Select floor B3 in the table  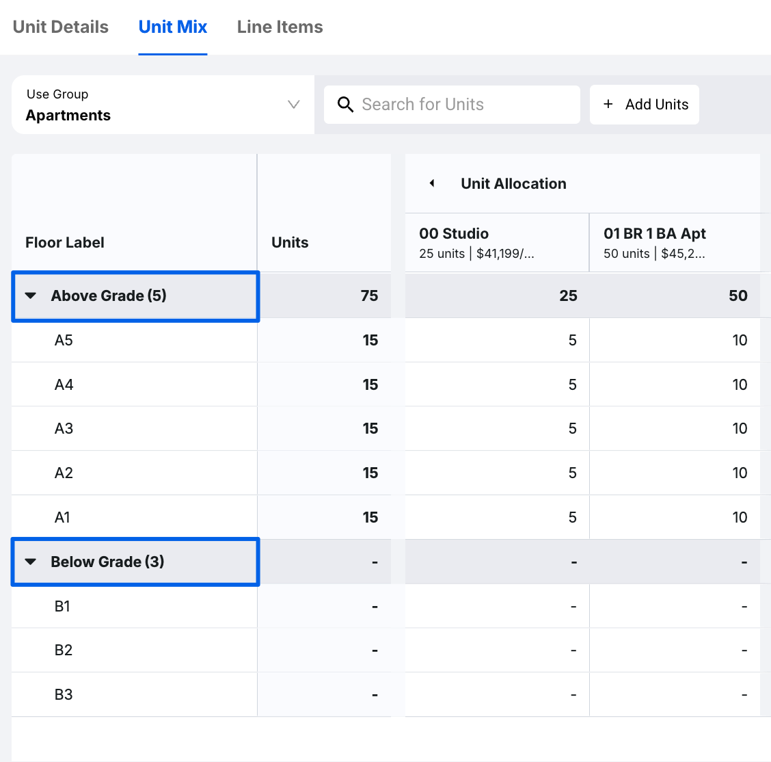(x=64, y=695)
